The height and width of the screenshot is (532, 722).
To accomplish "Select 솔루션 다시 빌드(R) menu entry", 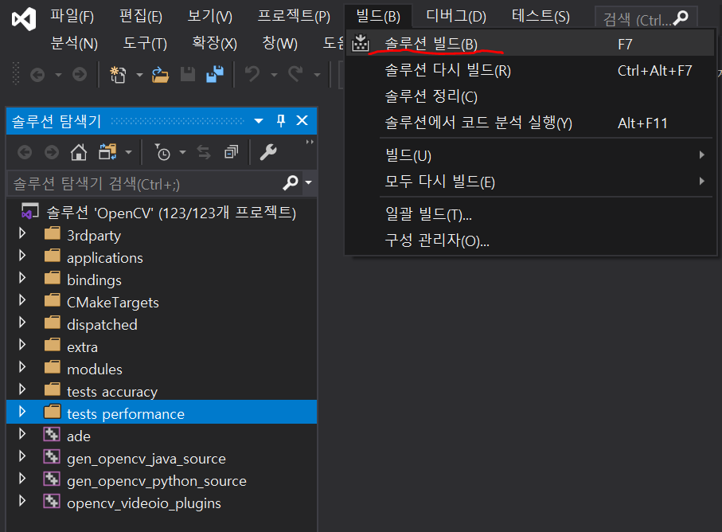I will [x=530, y=70].
